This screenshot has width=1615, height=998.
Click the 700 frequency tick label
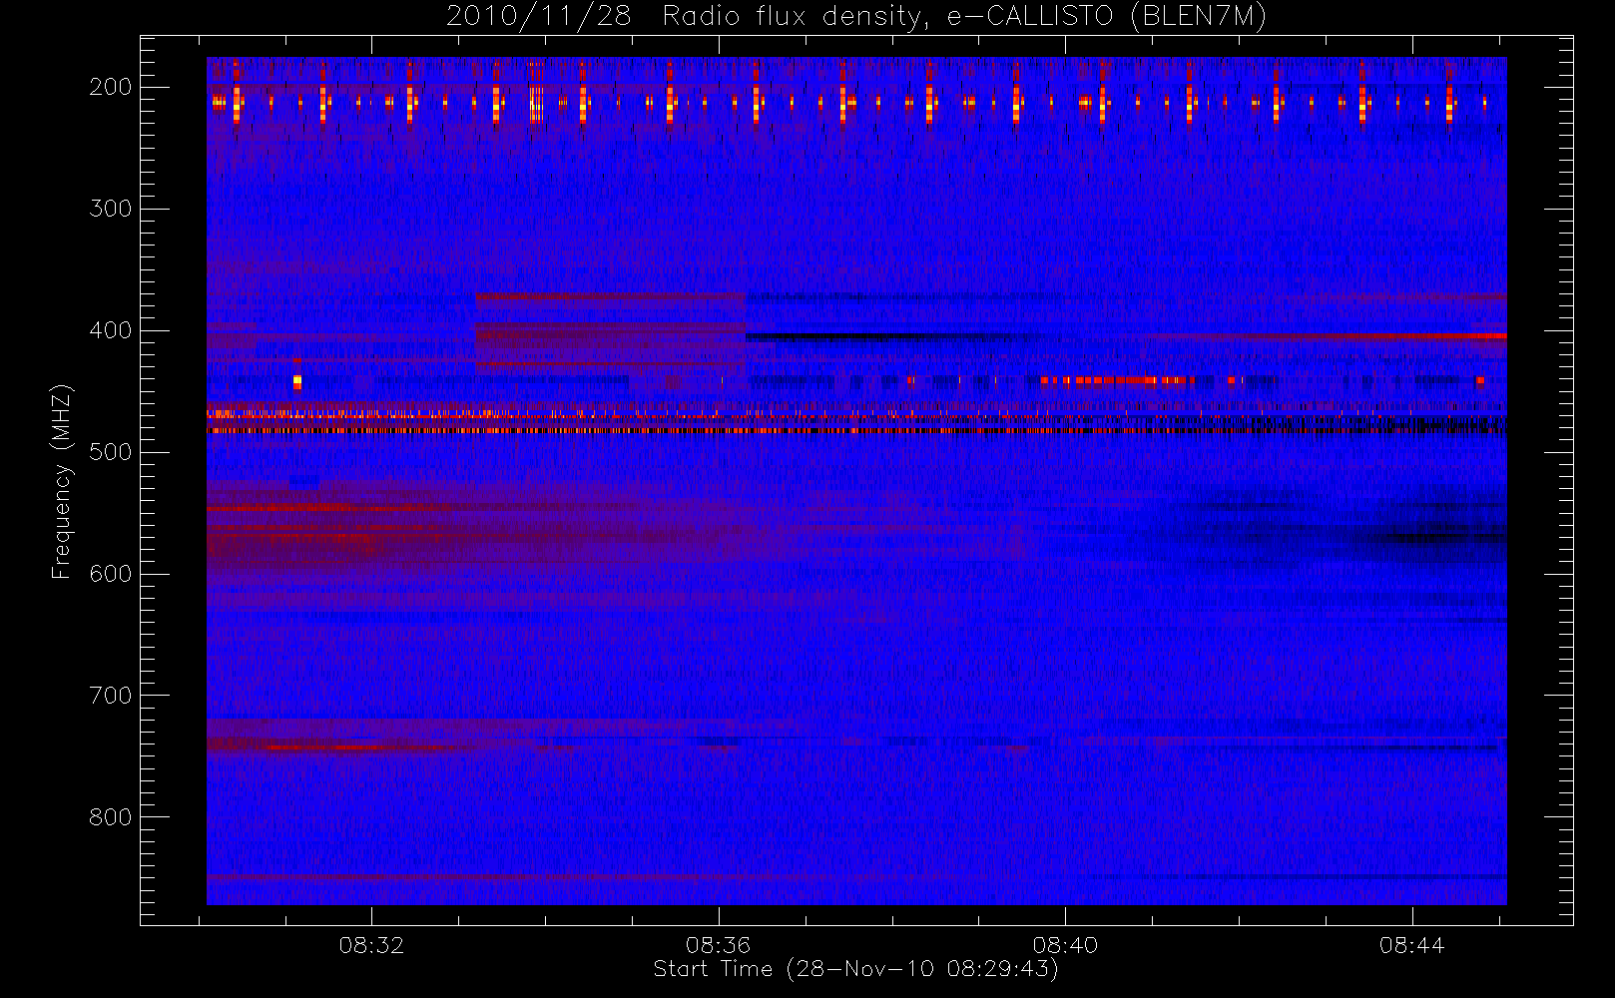[x=110, y=696]
